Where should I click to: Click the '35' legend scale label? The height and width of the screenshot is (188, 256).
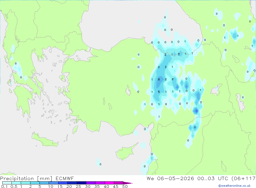[x=97, y=186]
